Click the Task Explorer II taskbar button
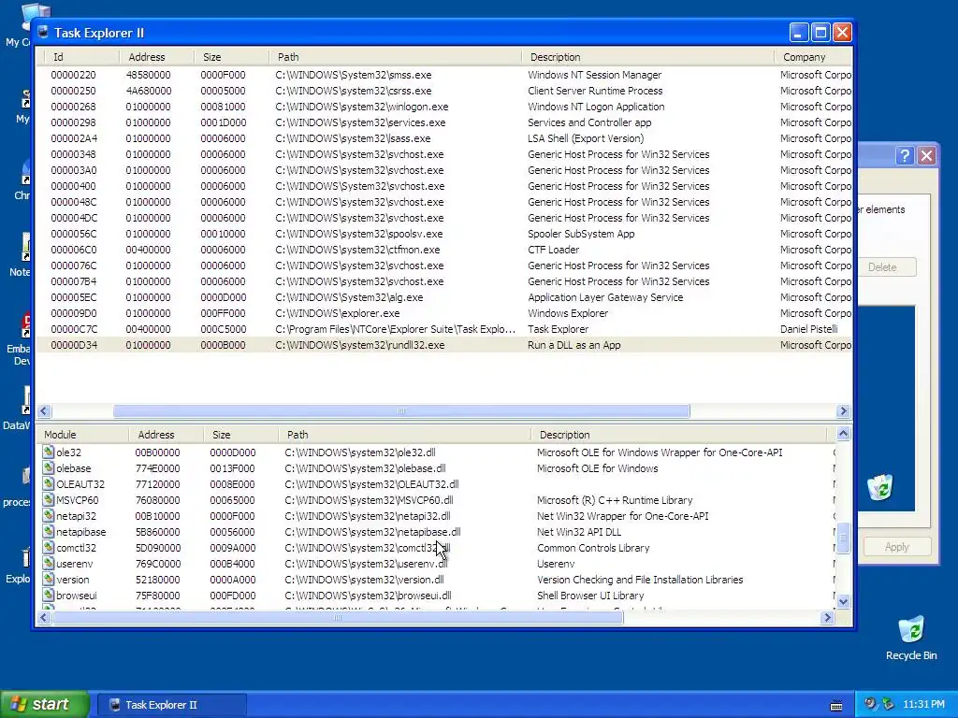The image size is (958, 718). [172, 705]
